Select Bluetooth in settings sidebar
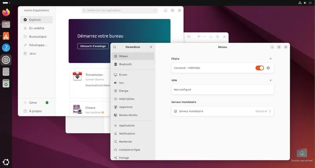Screen dimensions: 315x168 pos(133,64)
